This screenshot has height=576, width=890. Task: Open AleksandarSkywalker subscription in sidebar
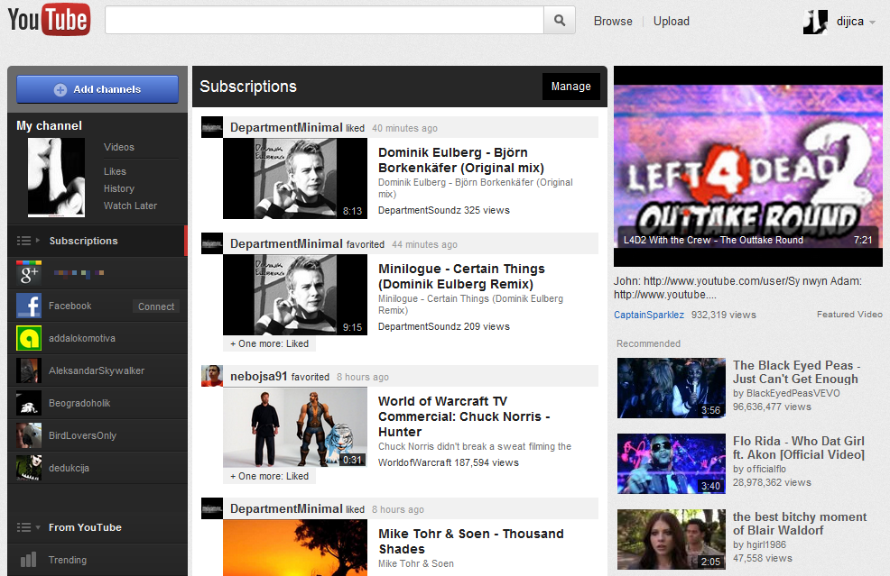pyautogui.click(x=97, y=370)
